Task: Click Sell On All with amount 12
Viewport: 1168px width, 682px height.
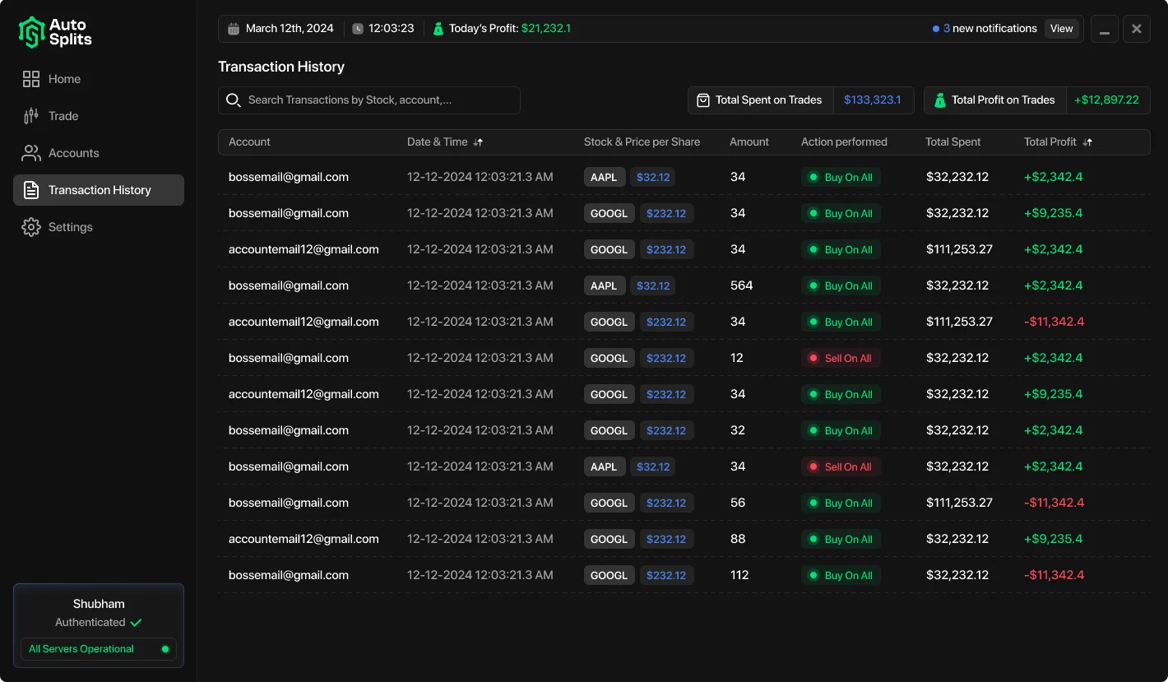Action: [841, 358]
